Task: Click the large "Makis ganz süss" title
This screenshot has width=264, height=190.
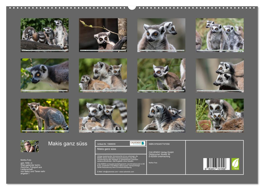Action: tap(68, 144)
